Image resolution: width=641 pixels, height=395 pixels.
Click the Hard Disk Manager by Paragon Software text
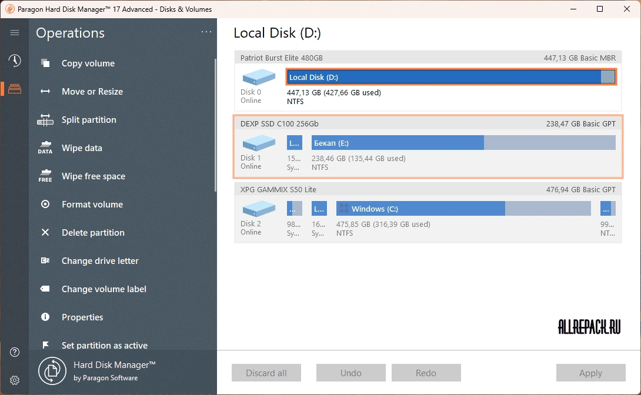pyautogui.click(x=115, y=371)
